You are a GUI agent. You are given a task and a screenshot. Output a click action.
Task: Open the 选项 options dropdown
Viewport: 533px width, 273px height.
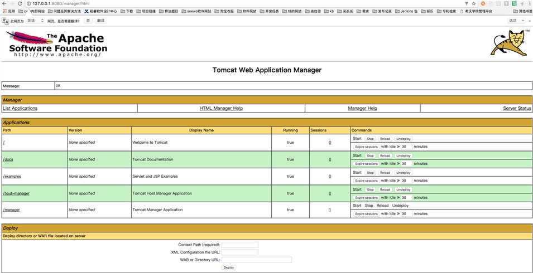[517, 21]
